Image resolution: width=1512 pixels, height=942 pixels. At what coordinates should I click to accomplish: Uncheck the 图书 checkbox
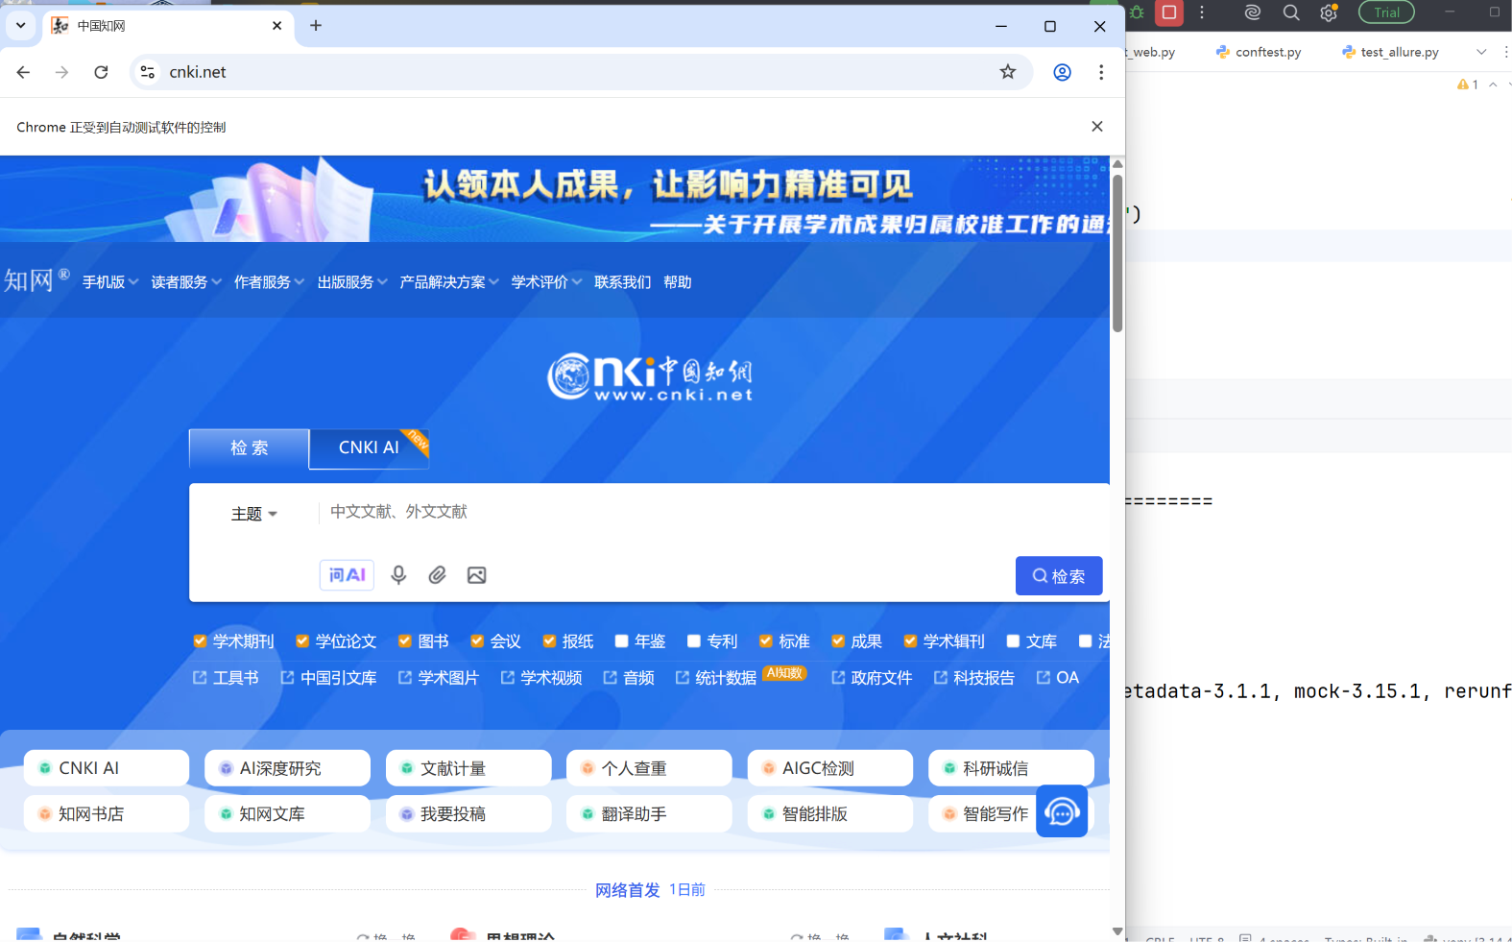pos(405,641)
